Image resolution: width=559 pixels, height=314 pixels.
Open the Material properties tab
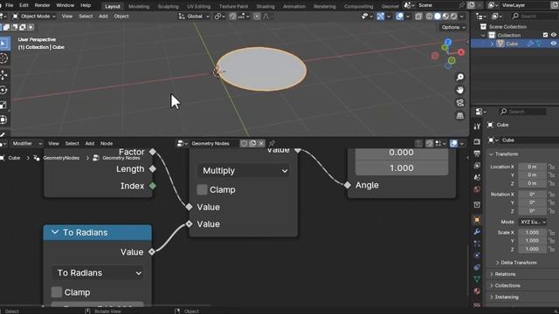(x=477, y=290)
